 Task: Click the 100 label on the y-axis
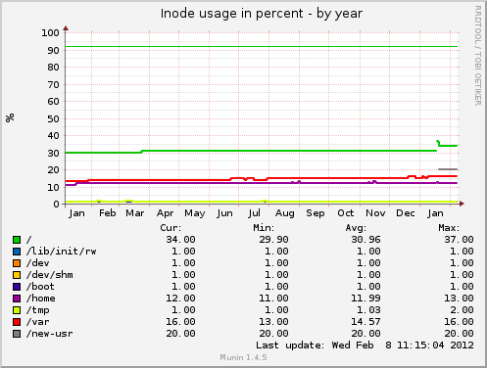tap(50, 32)
